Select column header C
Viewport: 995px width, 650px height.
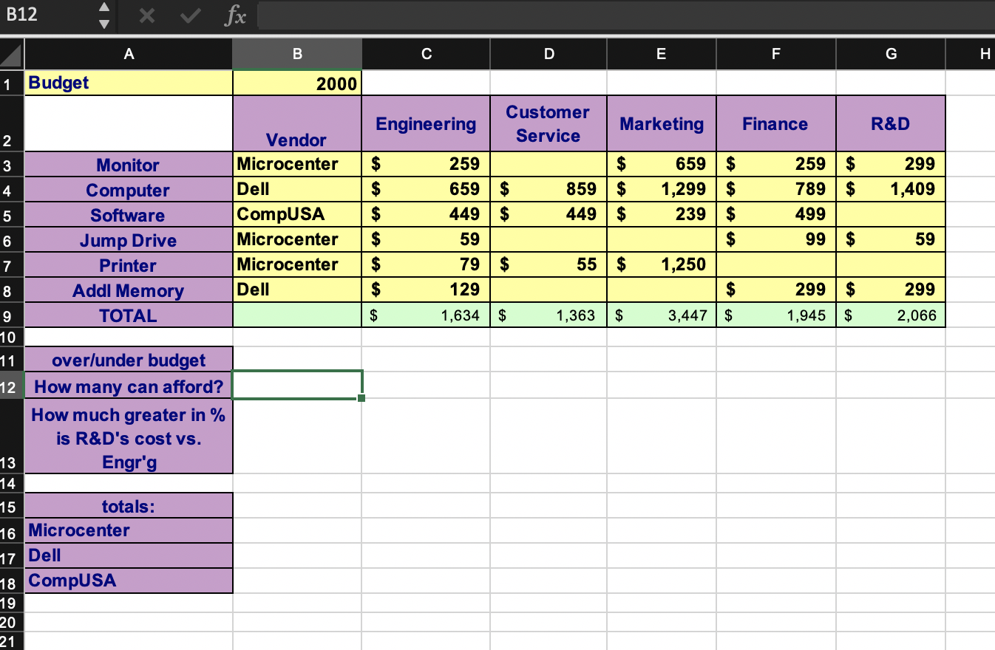(426, 53)
